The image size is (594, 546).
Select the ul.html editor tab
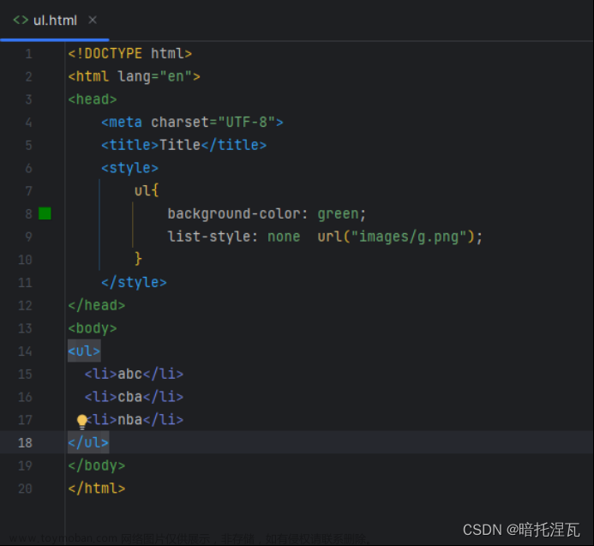point(55,20)
